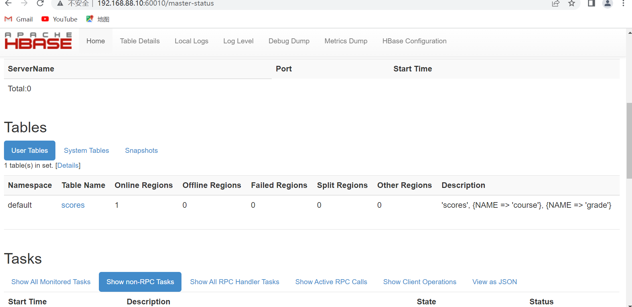Switch to Snapshots tab

(141, 151)
